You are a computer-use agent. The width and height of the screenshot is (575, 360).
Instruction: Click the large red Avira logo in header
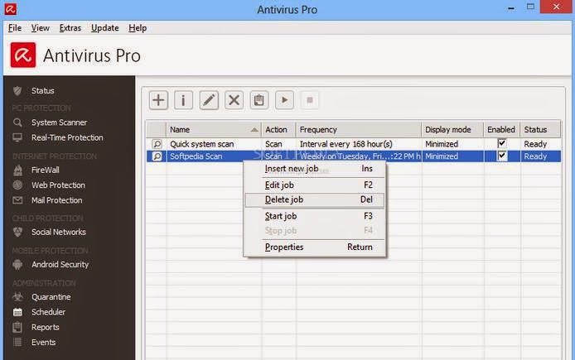pos(23,55)
